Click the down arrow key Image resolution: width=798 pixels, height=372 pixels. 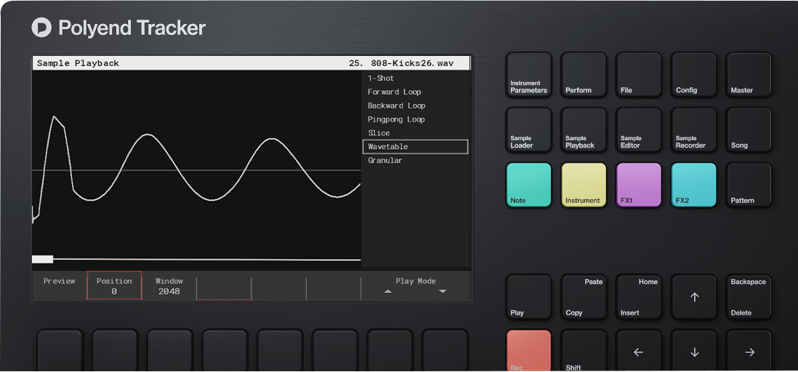click(693, 351)
